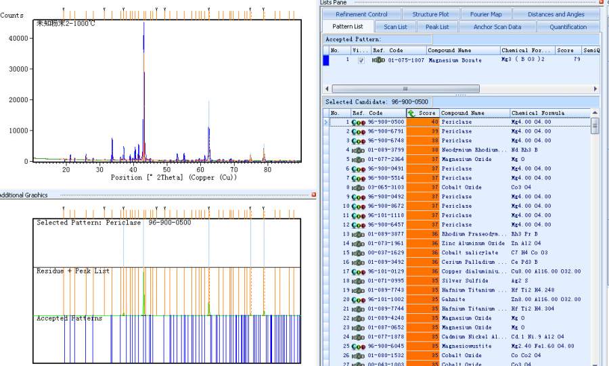Click the COD icon for candidate 96-900-0500

(x=359, y=122)
